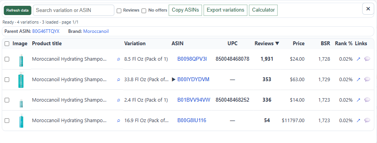Open parent ASIN B0G46TTQYX link
This screenshot has height=143, width=377.
(x=46, y=31)
